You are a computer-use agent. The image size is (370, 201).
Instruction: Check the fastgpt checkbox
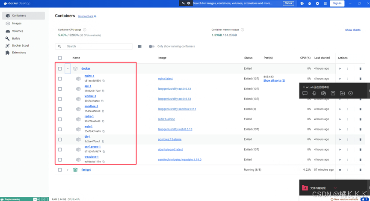point(60,170)
